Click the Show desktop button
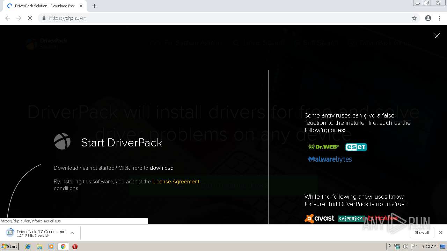This screenshot has height=251, width=447. (443, 246)
